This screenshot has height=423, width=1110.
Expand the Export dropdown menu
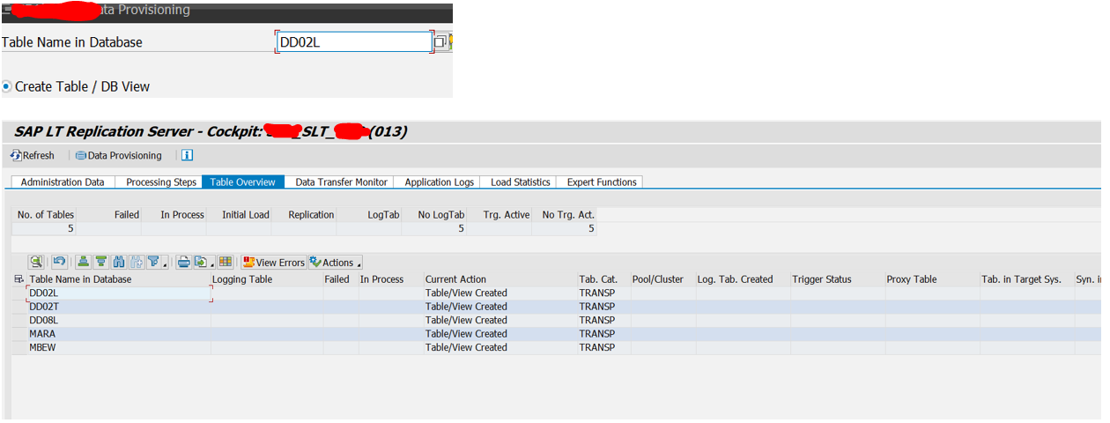tap(212, 263)
